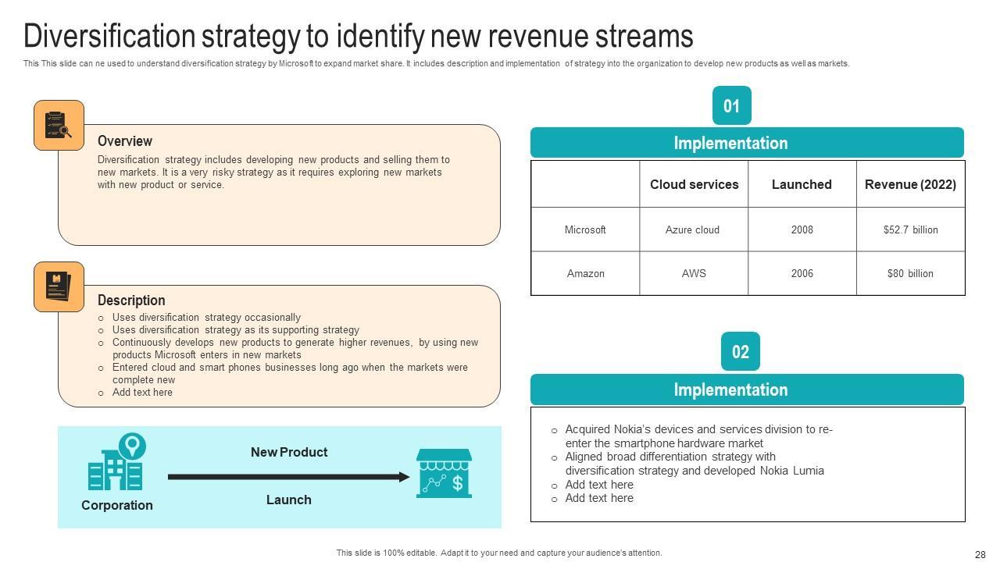This screenshot has width=1000, height=562.
Task: Click the 02 number badge
Action: click(741, 351)
